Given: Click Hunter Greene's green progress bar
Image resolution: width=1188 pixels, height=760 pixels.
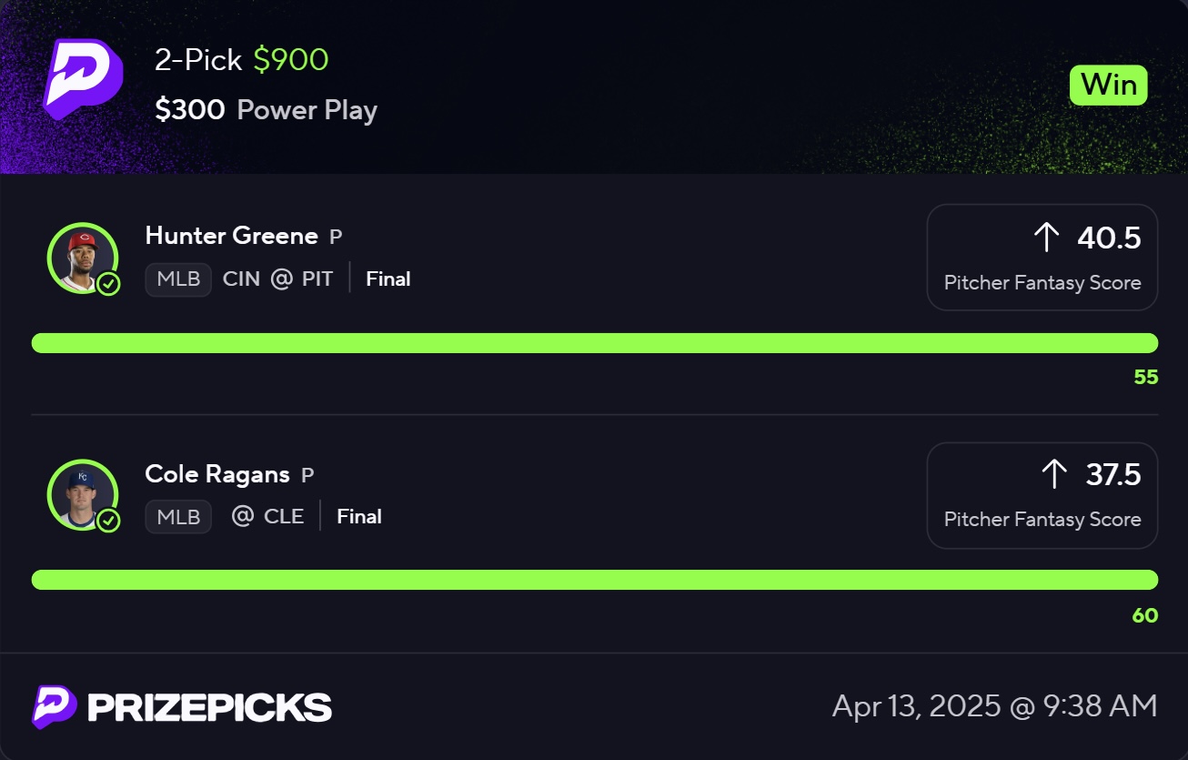Looking at the screenshot, I should point(595,343).
